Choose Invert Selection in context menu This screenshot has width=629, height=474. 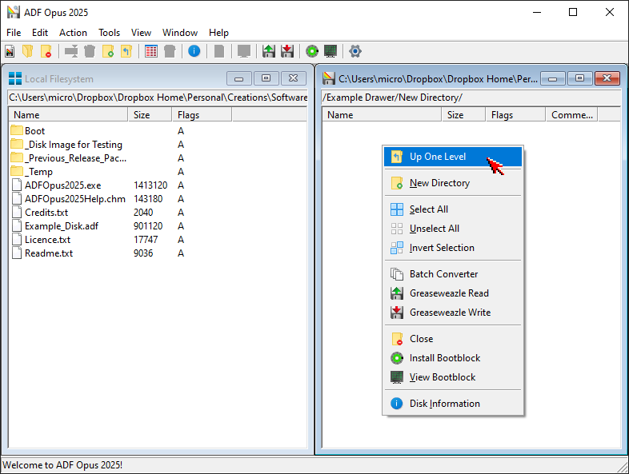453,248
